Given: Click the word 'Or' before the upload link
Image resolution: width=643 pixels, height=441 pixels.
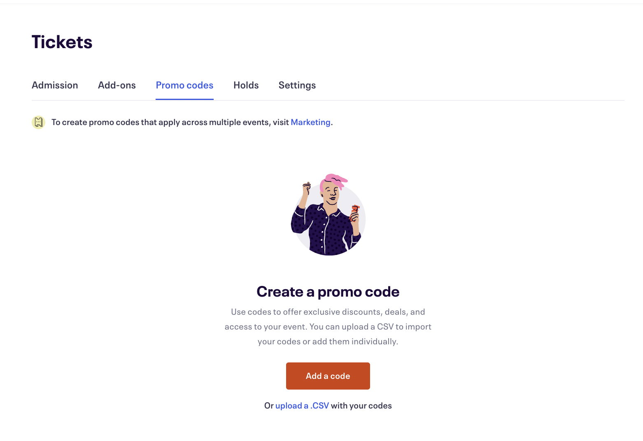Looking at the screenshot, I should point(269,406).
